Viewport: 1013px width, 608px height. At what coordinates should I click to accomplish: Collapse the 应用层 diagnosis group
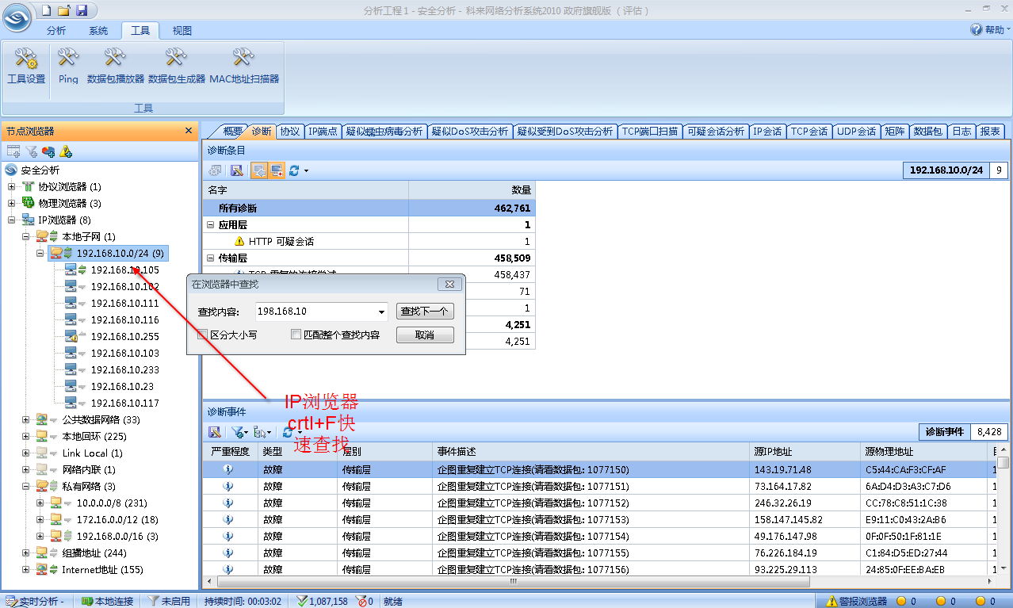click(211, 225)
